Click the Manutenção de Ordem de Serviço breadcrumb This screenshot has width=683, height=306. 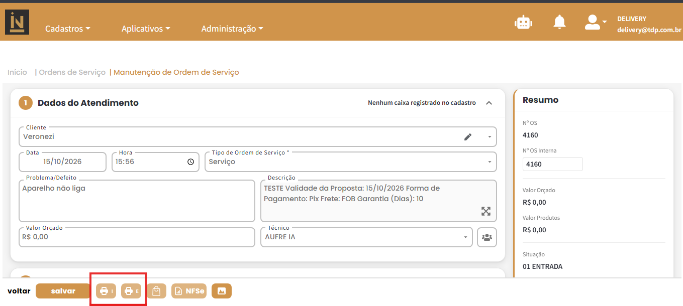click(x=176, y=72)
